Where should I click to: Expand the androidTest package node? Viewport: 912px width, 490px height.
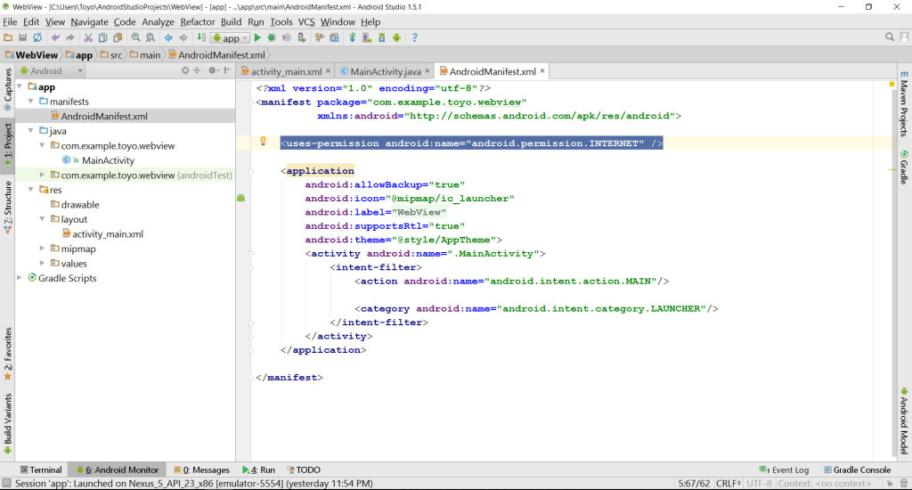(42, 175)
